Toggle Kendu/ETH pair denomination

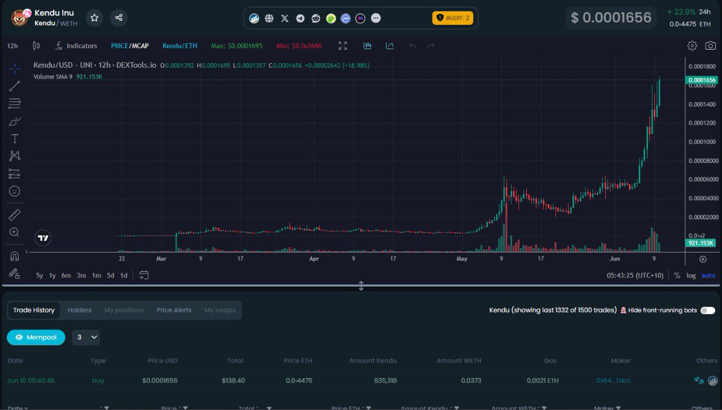coord(180,46)
